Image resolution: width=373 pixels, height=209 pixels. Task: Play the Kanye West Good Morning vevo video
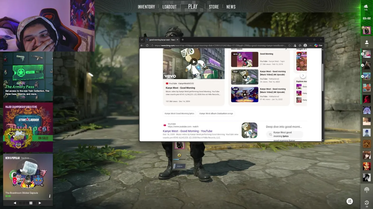(x=193, y=62)
